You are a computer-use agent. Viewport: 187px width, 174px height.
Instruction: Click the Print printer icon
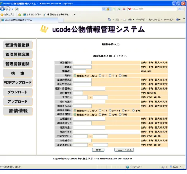(130, 20)
